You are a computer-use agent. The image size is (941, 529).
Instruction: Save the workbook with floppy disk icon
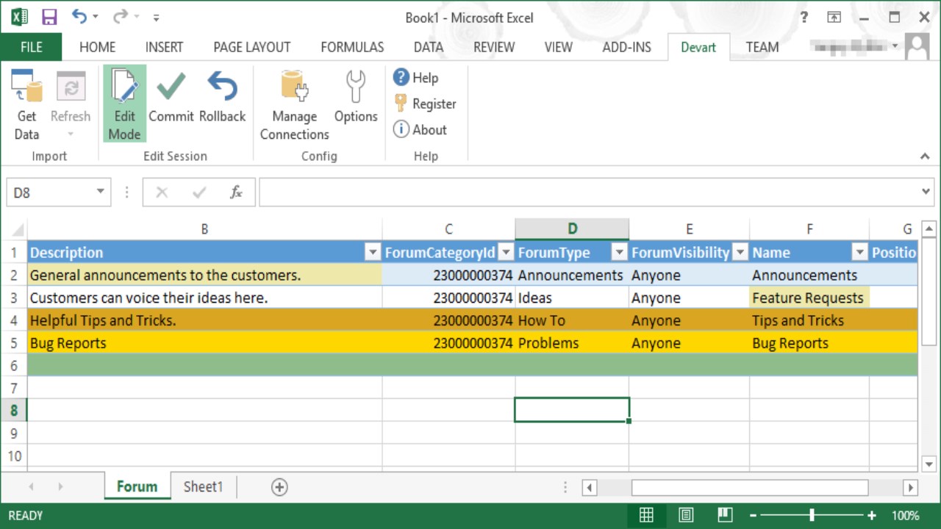pos(49,17)
